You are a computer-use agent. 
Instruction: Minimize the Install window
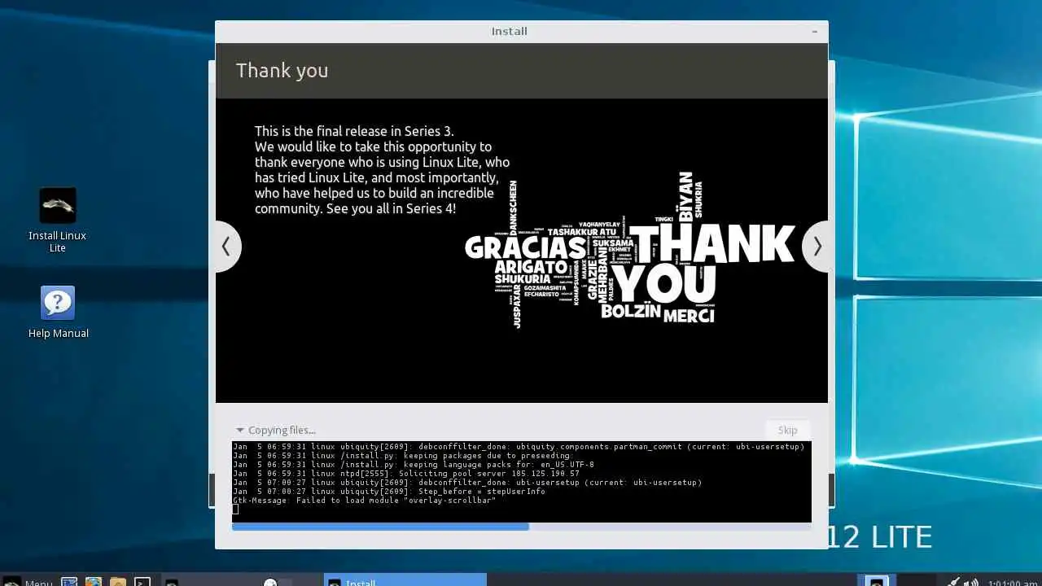pos(814,31)
